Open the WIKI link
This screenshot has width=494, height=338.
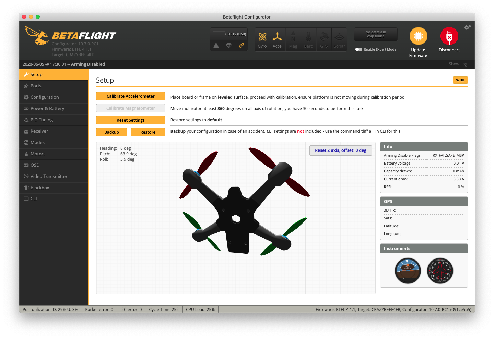coord(460,80)
